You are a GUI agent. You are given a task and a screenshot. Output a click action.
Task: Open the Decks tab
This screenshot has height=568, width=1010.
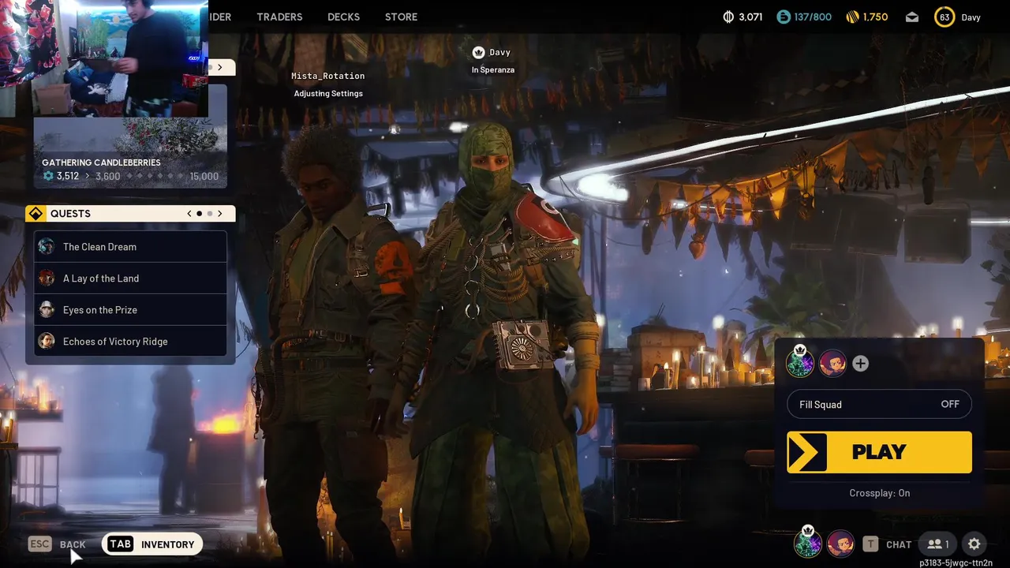[343, 17]
